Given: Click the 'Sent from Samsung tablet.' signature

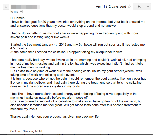Looking at the screenshot, I should (26, 131).
